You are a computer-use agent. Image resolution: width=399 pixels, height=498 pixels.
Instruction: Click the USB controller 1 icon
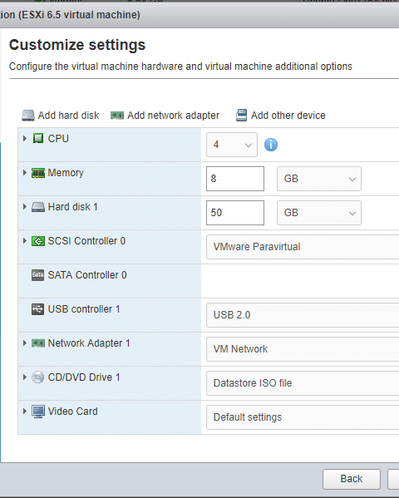[x=37, y=309]
